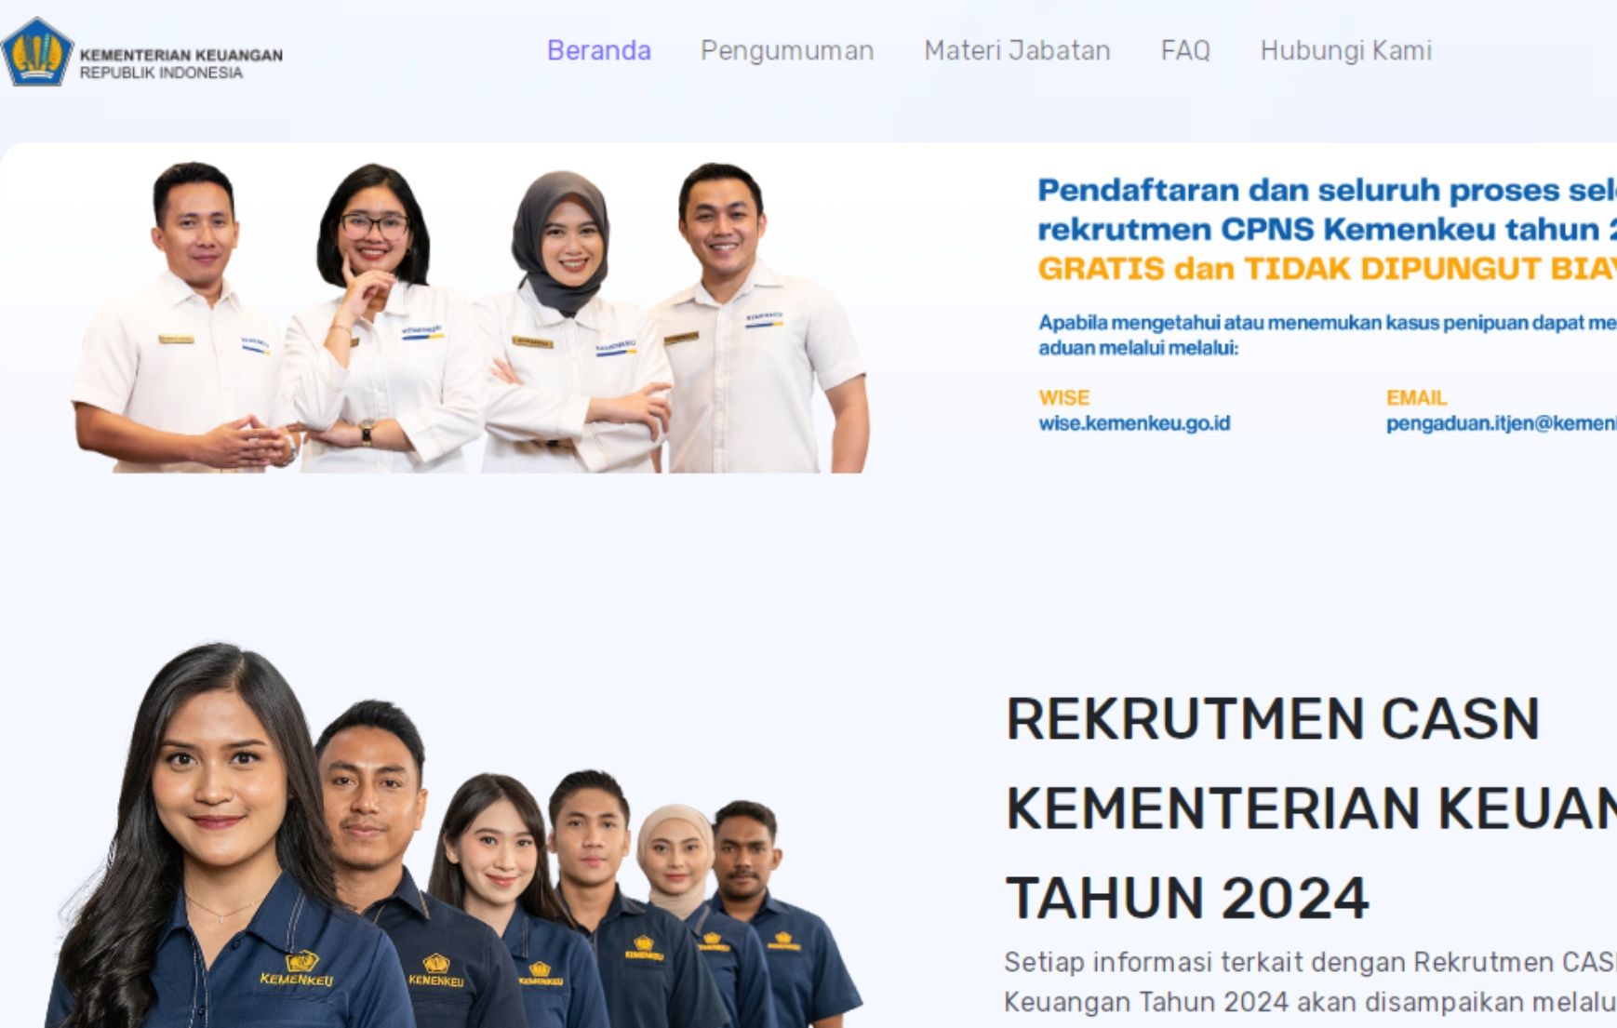1617x1028 pixels.
Task: Click the Setiap informasi terkait description paragraph
Action: click(1310, 981)
